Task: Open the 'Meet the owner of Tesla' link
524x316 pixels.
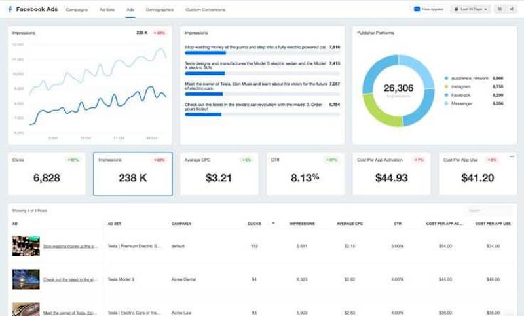Action: click(x=70, y=313)
